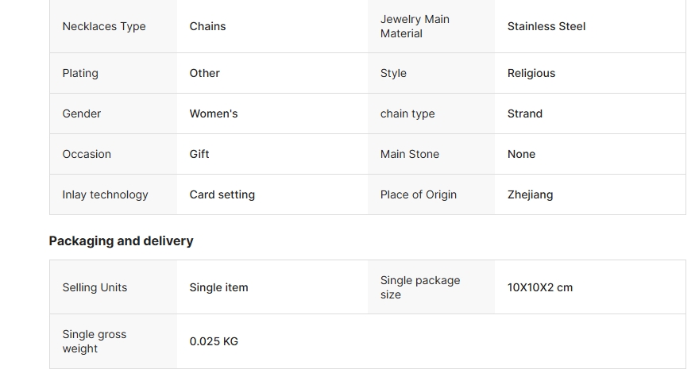
Task: Click the Jewelry Main Material label
Action: [415, 26]
